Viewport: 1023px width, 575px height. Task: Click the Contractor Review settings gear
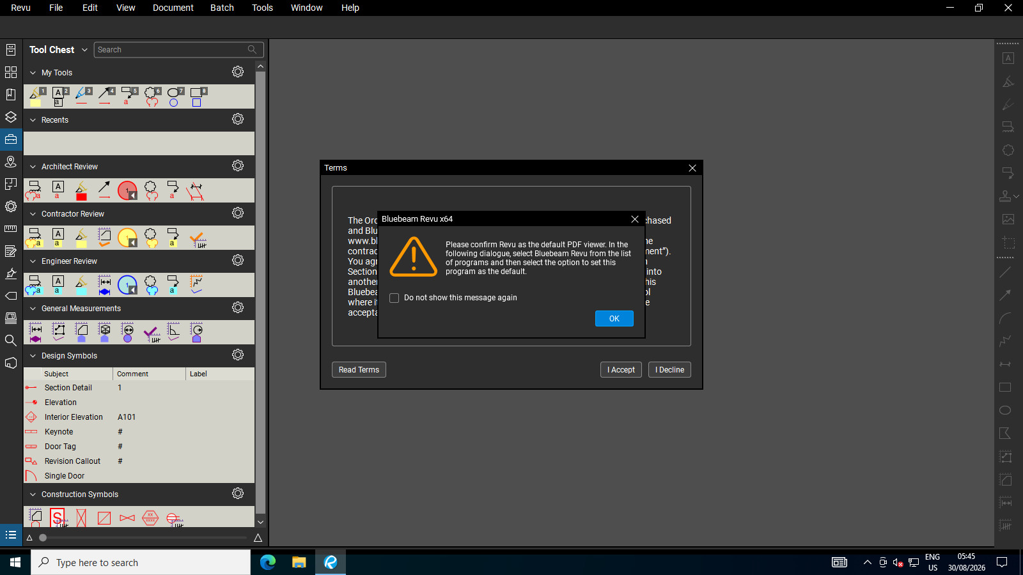(x=238, y=213)
